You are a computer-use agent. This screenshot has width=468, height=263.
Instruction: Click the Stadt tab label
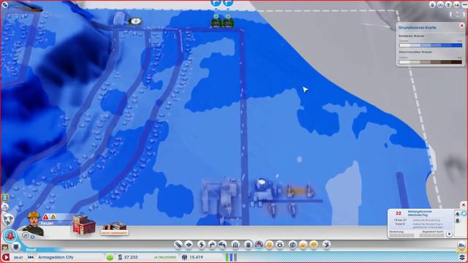pos(31,250)
